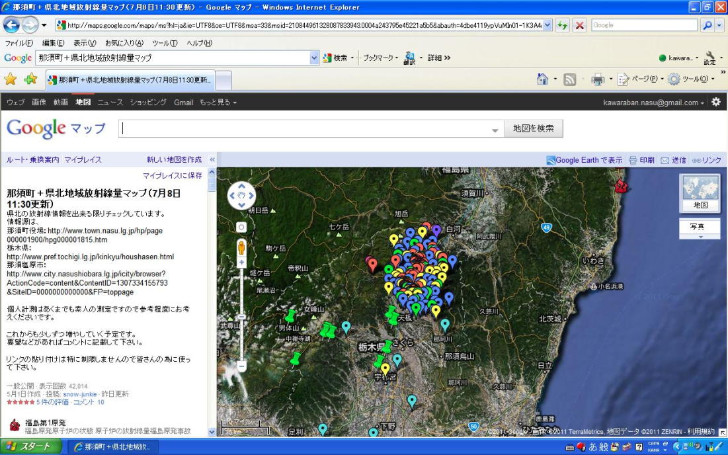This screenshot has width=728, height=455.
Task: Open Google toolbar wrench settings
Action: pos(709,58)
